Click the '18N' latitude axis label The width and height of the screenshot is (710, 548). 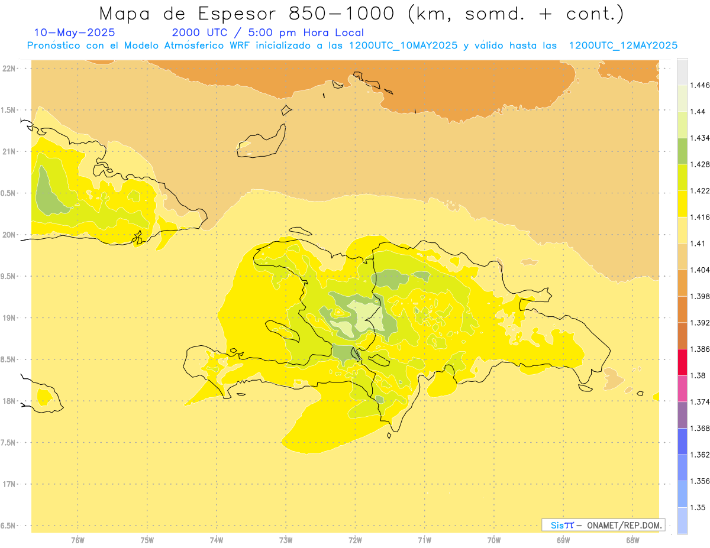click(9, 401)
